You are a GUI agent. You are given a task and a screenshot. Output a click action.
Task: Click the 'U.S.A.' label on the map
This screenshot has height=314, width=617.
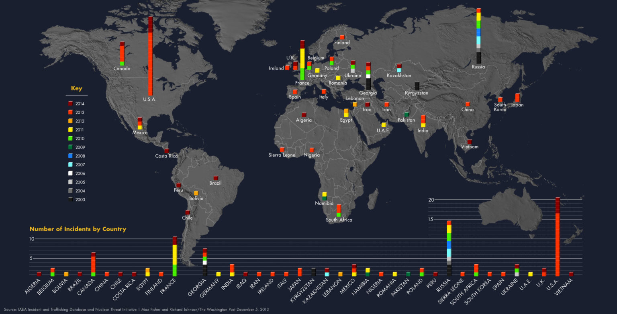[x=149, y=100]
